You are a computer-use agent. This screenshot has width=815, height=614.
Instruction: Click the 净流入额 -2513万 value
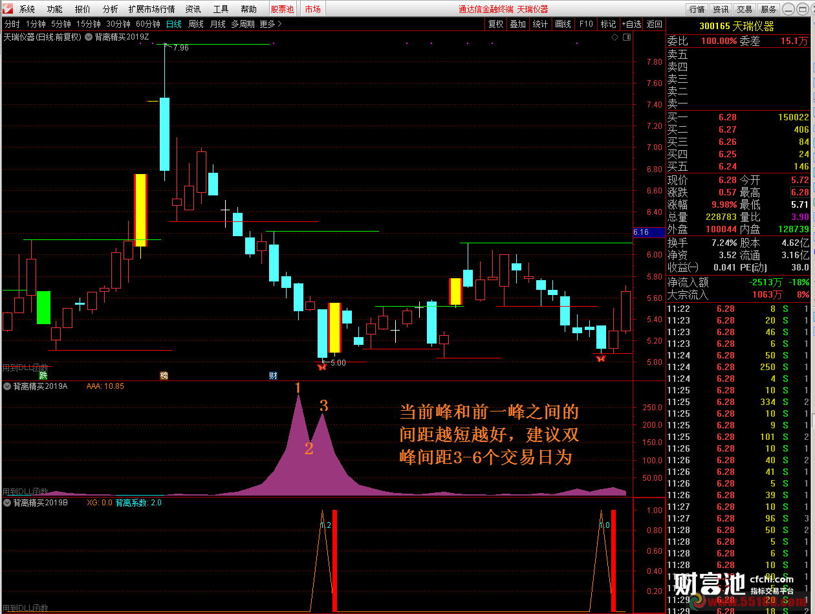point(765,282)
